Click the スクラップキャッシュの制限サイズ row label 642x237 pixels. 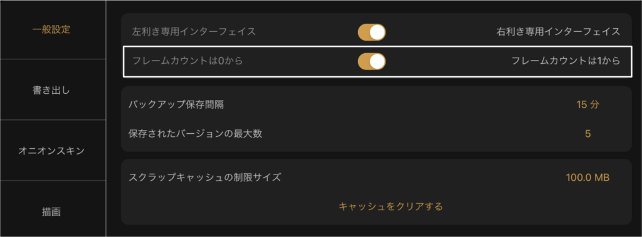pos(205,178)
